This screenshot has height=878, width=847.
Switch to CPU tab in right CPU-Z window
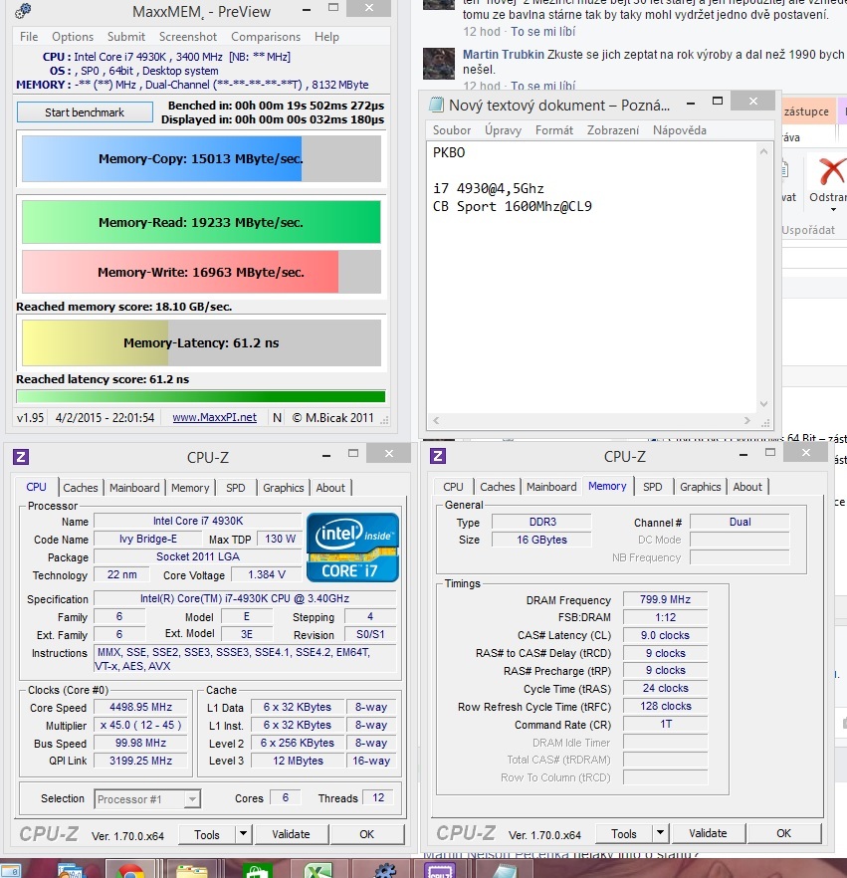tap(453, 487)
